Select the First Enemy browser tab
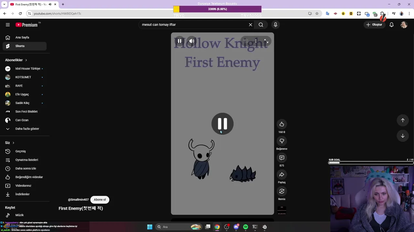This screenshot has height=232, width=414. click(x=33, y=4)
